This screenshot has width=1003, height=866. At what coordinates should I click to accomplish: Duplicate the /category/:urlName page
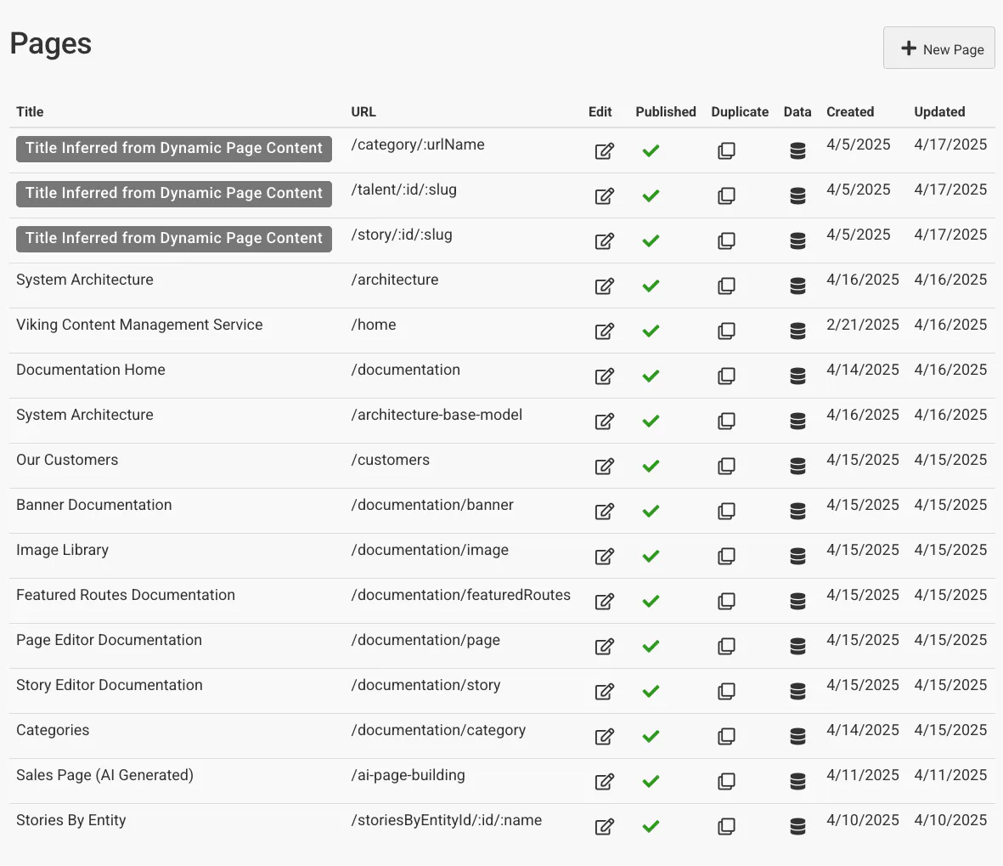coord(726,150)
